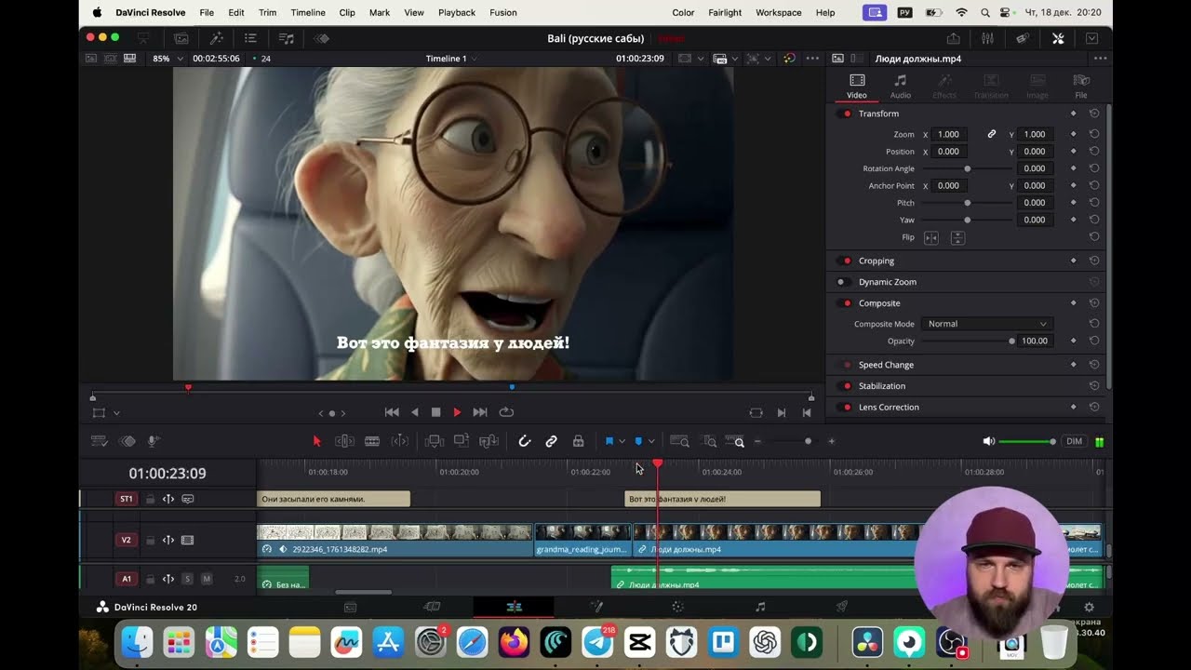1191x670 pixels.
Task: Toggle the Loop playback button
Action: (x=506, y=412)
